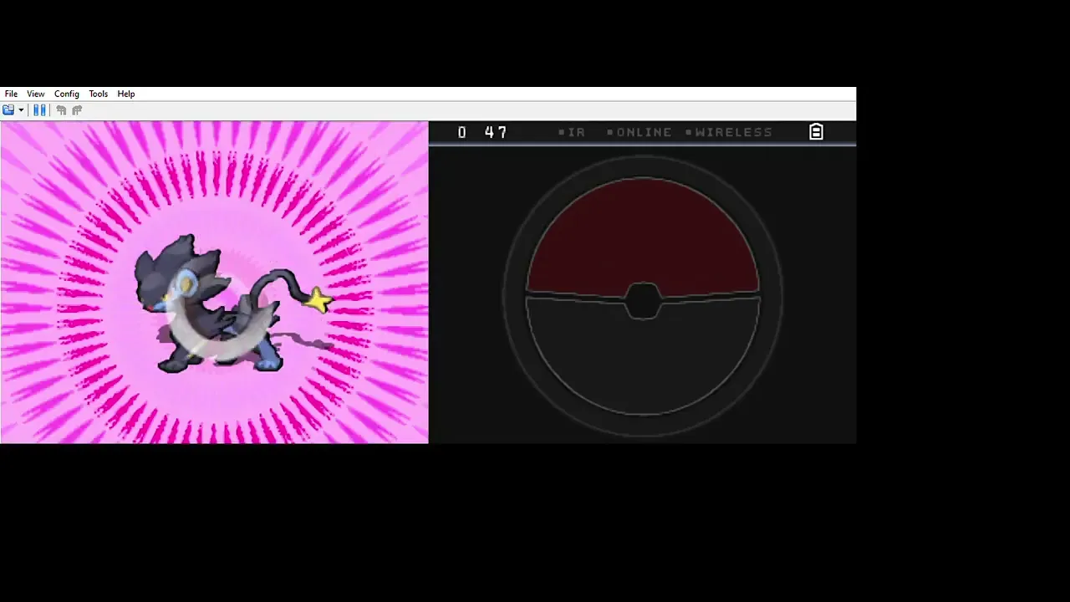Click the battery icon on the bottom screen

pyautogui.click(x=816, y=132)
